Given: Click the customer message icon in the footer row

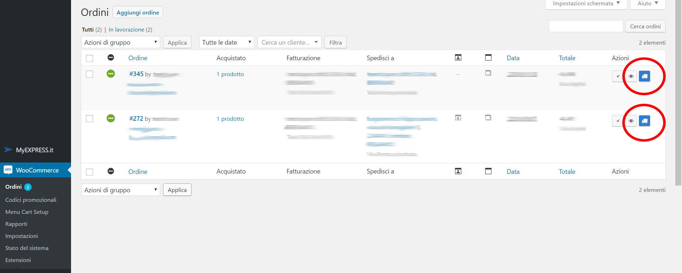Looking at the screenshot, I should point(458,171).
